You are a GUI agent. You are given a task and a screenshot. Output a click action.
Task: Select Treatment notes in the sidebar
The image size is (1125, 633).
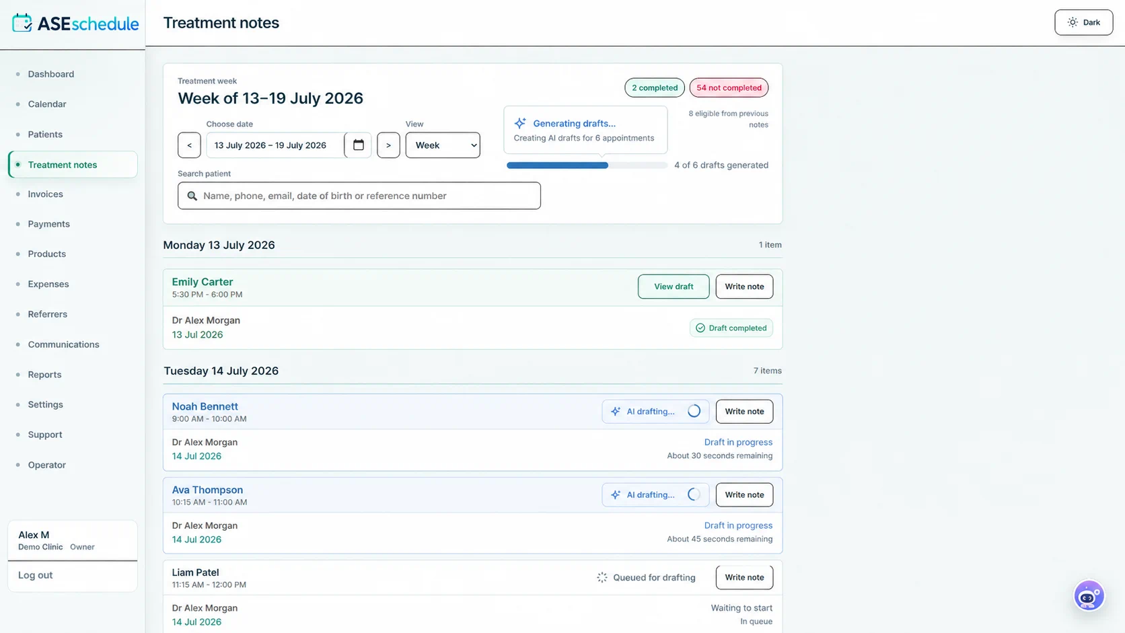click(x=73, y=165)
